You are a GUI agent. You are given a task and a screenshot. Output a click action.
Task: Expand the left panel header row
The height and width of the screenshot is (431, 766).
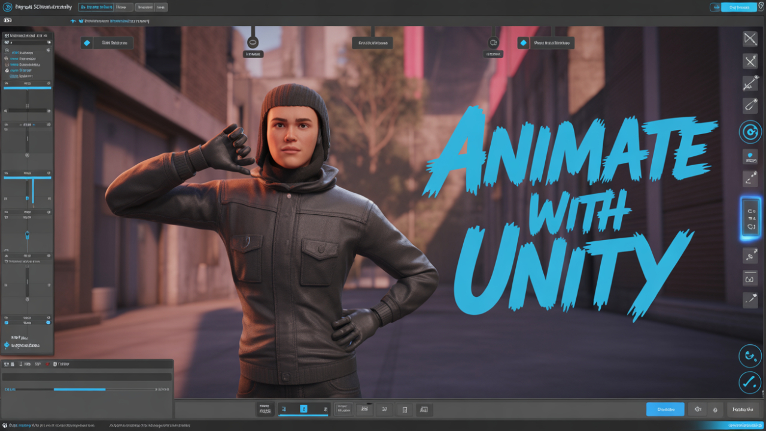[x=28, y=37]
